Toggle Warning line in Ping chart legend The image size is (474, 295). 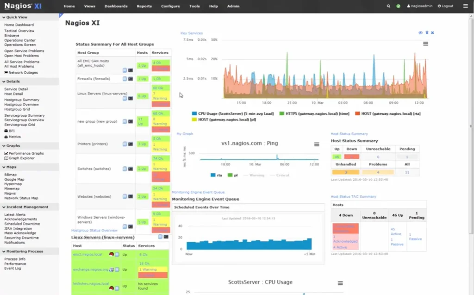click(x=253, y=175)
